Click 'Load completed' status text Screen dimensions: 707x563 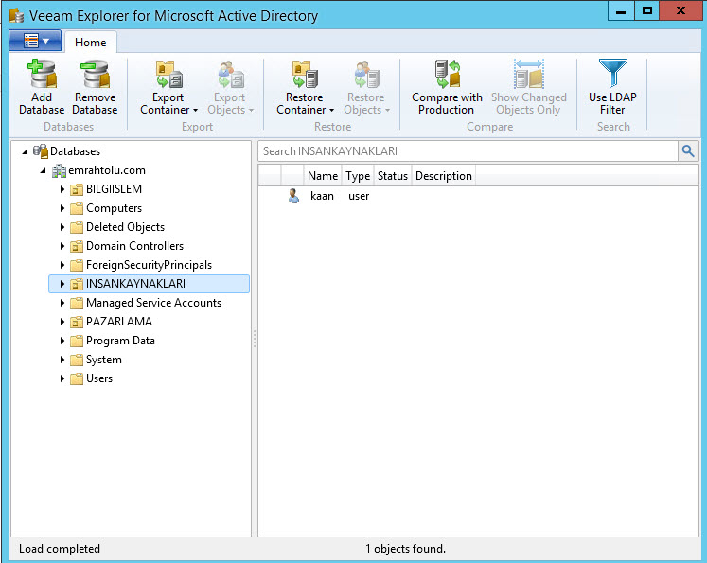60,549
